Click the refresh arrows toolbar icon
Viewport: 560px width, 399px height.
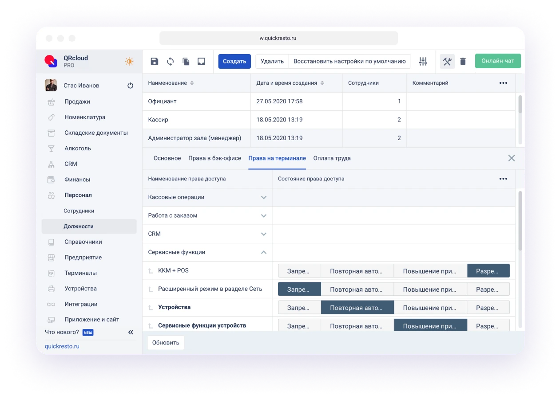[170, 61]
